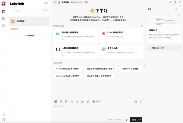This screenshot has width=183, height=123.
Task: Click the new chat icon next to LobeHub title
Action: pyautogui.click(x=47, y=3)
